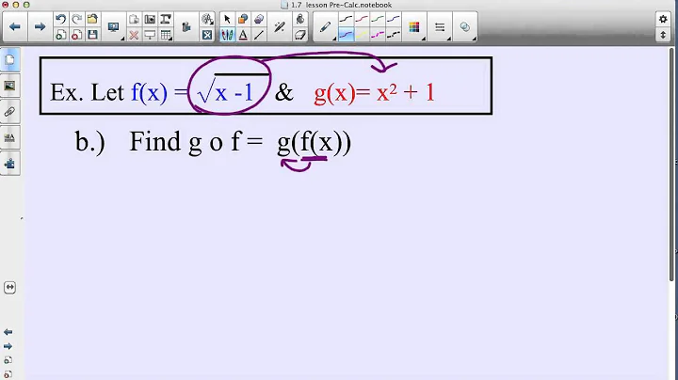The image size is (678, 380).
Task: Click the vertical page scrollbar
Action: click(671, 164)
